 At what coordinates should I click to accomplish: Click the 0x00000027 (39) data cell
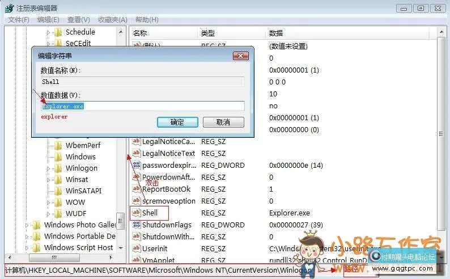point(296,225)
